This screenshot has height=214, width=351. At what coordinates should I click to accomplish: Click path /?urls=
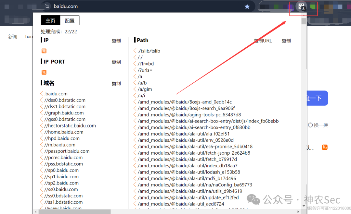145,70
